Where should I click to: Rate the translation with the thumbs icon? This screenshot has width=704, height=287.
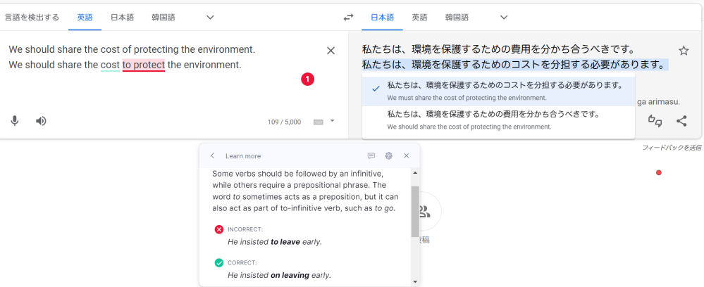655,120
